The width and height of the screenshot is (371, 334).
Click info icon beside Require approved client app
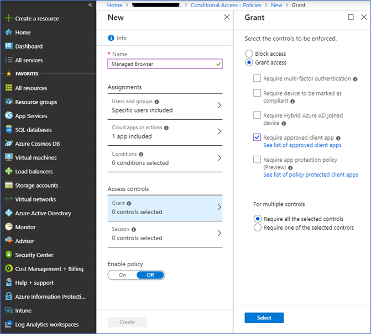click(x=338, y=138)
